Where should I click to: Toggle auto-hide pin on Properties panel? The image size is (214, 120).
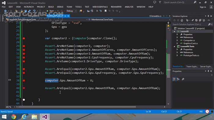click(x=208, y=71)
